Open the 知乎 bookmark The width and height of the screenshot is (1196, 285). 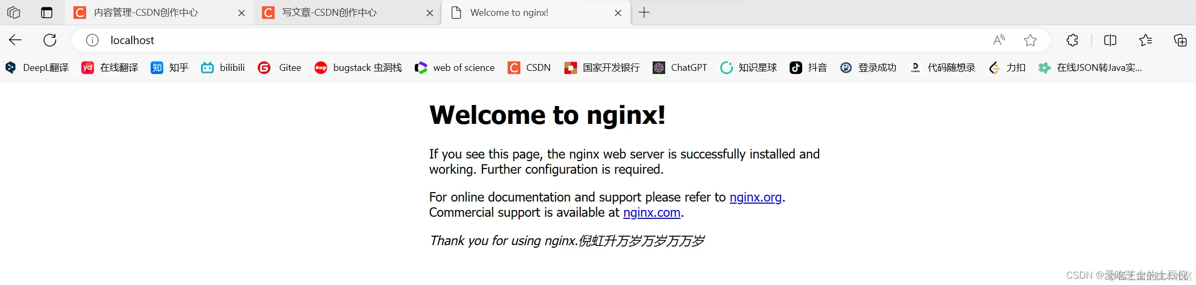170,68
